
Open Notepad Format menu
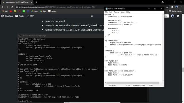(x=116, y=12)
